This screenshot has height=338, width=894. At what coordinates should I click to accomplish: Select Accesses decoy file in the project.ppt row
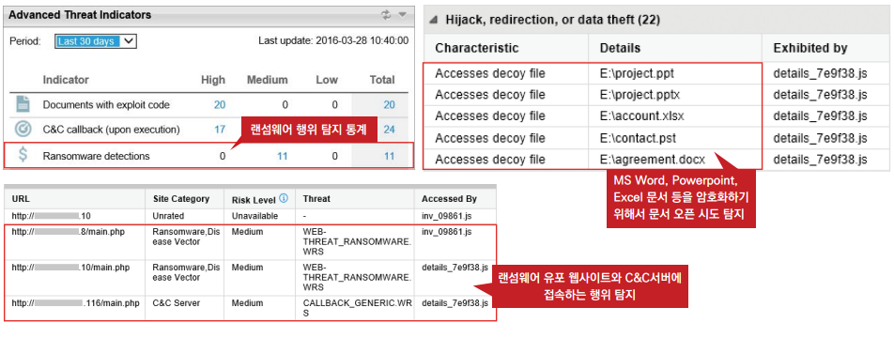point(490,73)
